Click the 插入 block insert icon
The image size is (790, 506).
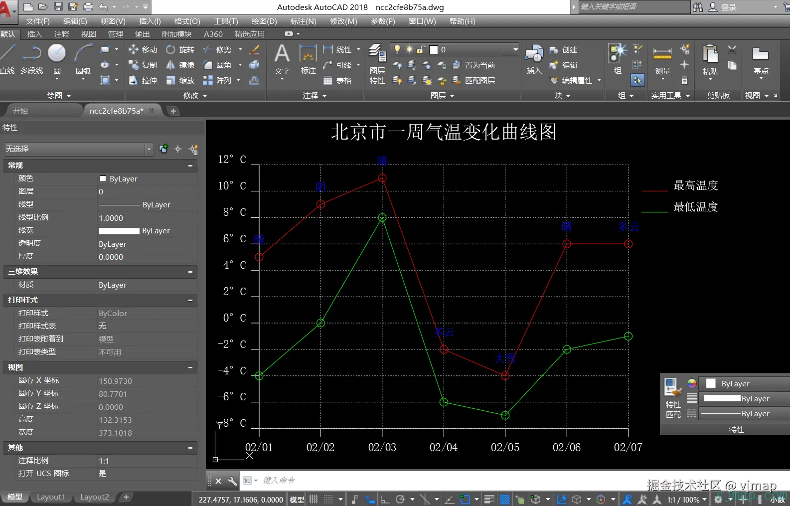click(x=534, y=59)
